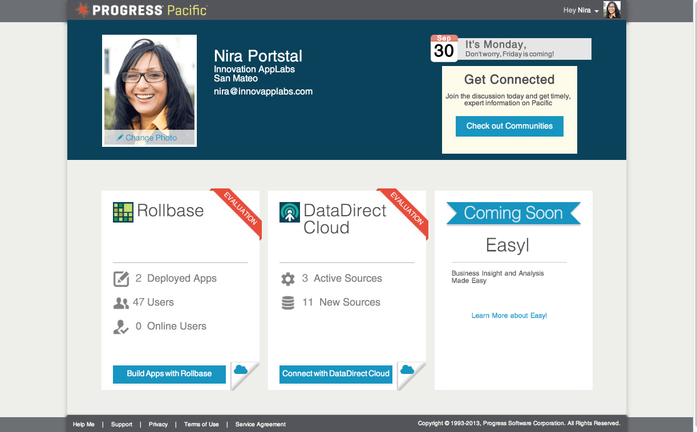Click the 47 Users stat text
Screen dimensions: 697x432
pyautogui.click(x=153, y=302)
